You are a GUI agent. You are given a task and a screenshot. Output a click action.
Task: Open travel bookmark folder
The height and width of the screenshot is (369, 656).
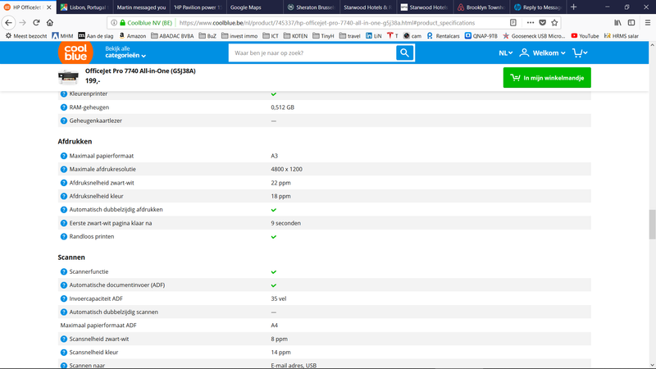(349, 36)
